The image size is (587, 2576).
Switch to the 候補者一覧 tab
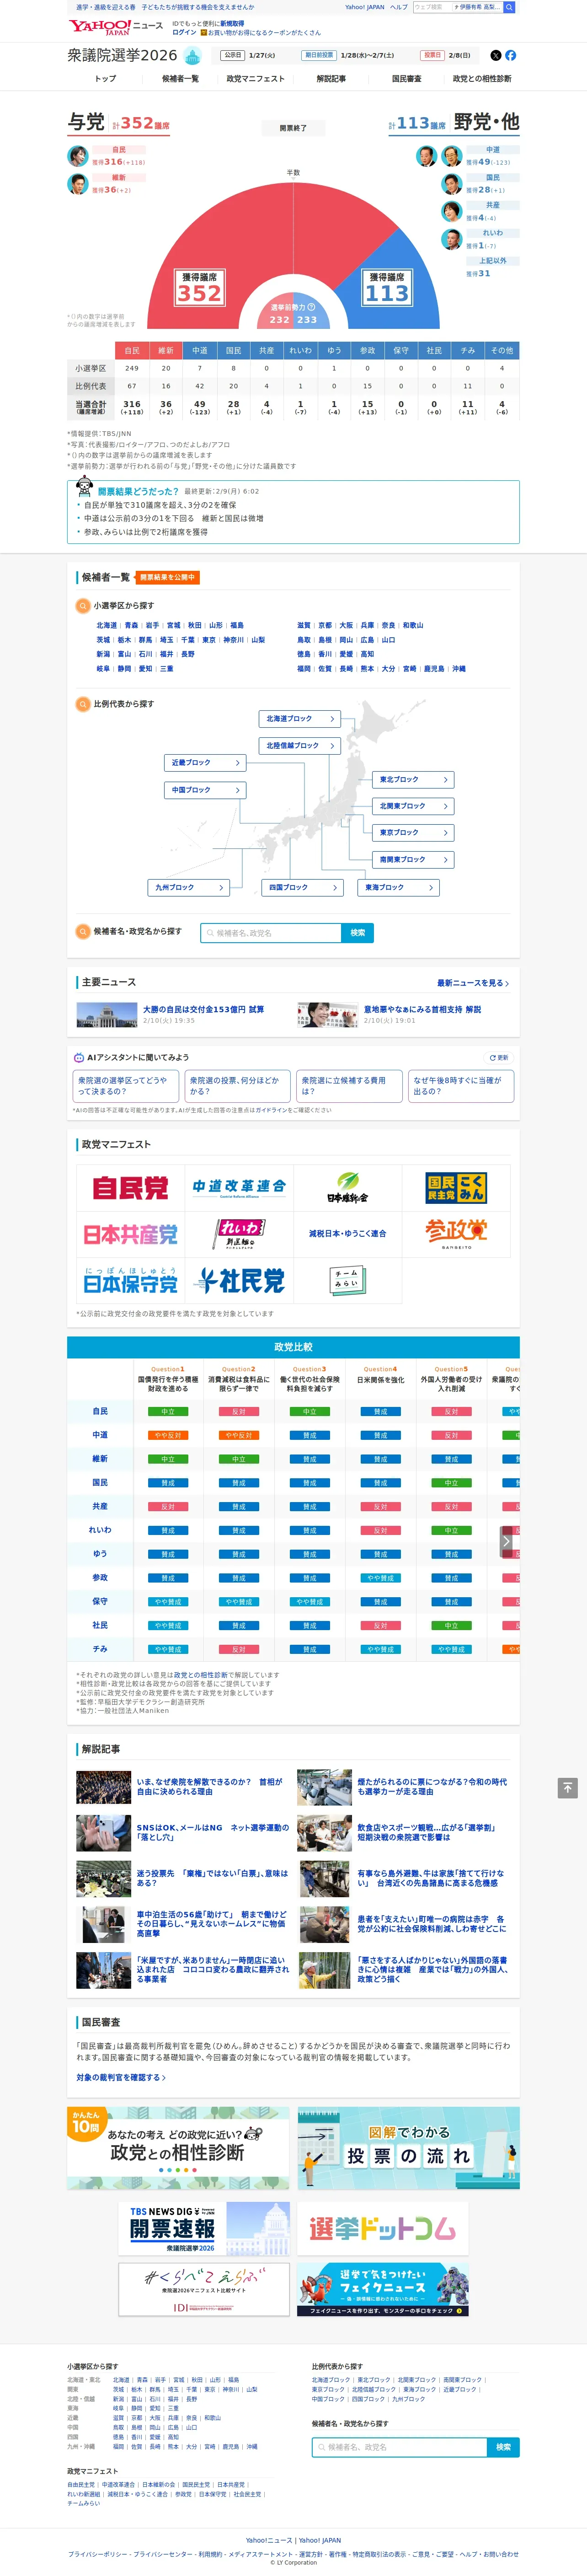tap(180, 79)
